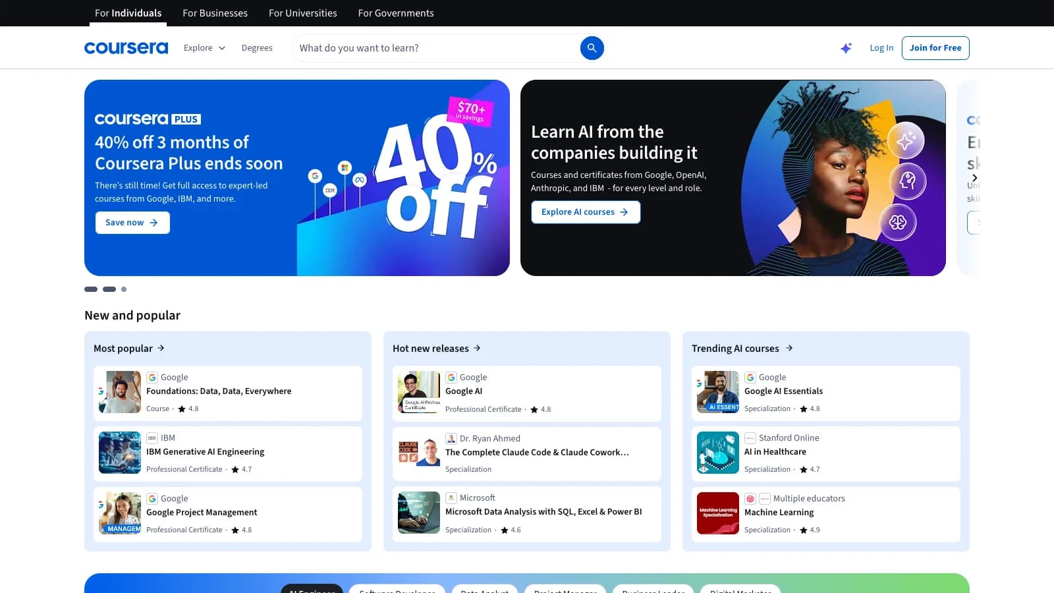This screenshot has width=1054, height=593.
Task: Click the Trending AI courses arrow icon
Action: 789,348
